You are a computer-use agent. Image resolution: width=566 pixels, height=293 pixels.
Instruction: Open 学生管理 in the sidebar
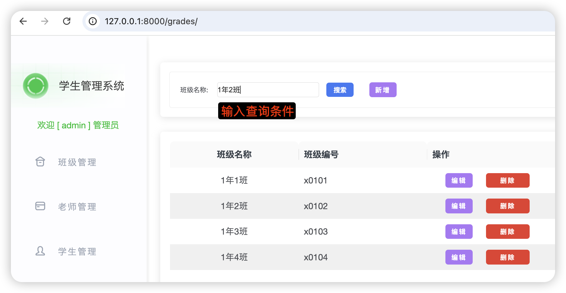coord(77,252)
